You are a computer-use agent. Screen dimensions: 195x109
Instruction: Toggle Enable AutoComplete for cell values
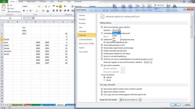pyautogui.click(x=102, y=54)
